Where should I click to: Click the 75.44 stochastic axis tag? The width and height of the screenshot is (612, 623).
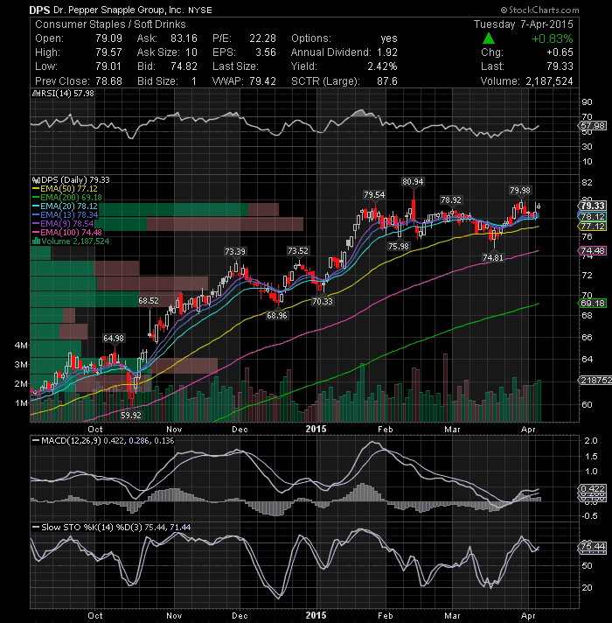click(592, 547)
